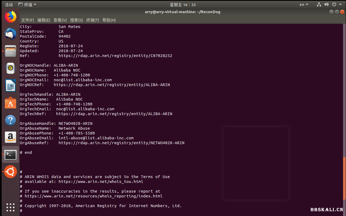The image size is (346, 216).
Task: Open system menu via power icon
Action: click(336, 5)
